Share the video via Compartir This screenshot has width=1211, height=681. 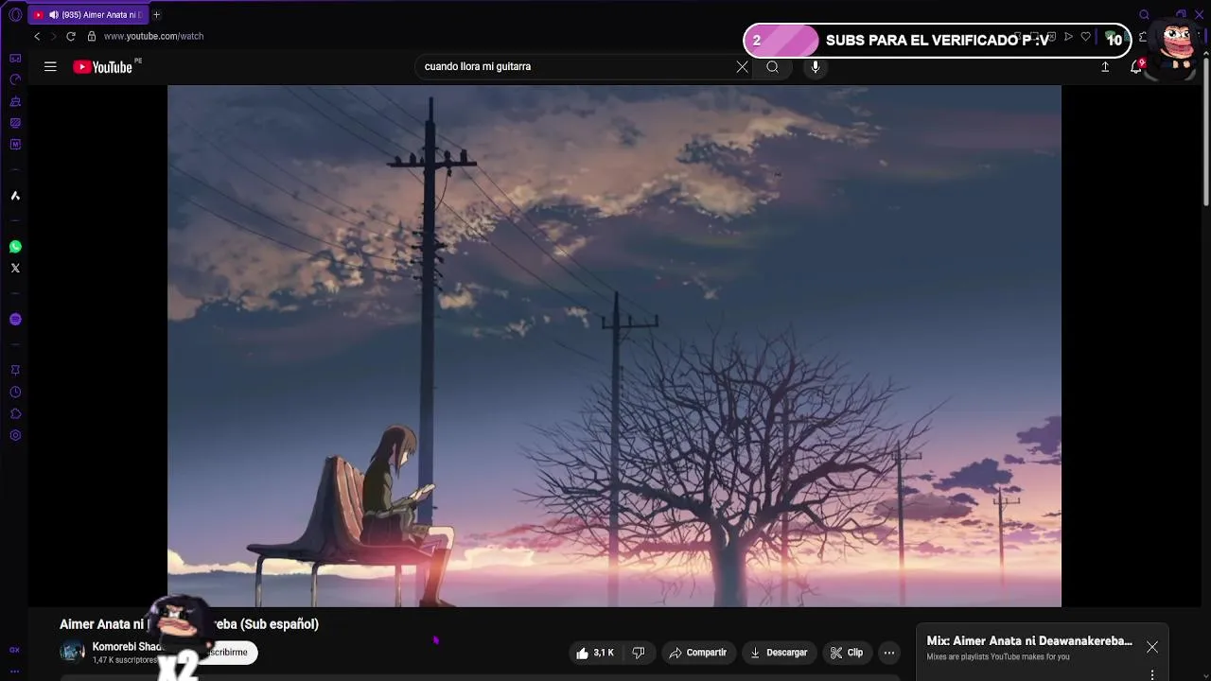click(x=698, y=653)
